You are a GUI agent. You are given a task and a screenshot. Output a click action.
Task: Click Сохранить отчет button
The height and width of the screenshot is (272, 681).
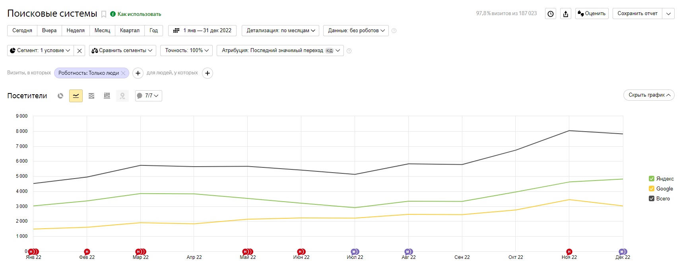coord(637,14)
